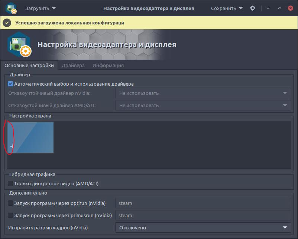Click the plus icon on display thumbnail
This screenshot has height=239, width=298.
coord(12,146)
